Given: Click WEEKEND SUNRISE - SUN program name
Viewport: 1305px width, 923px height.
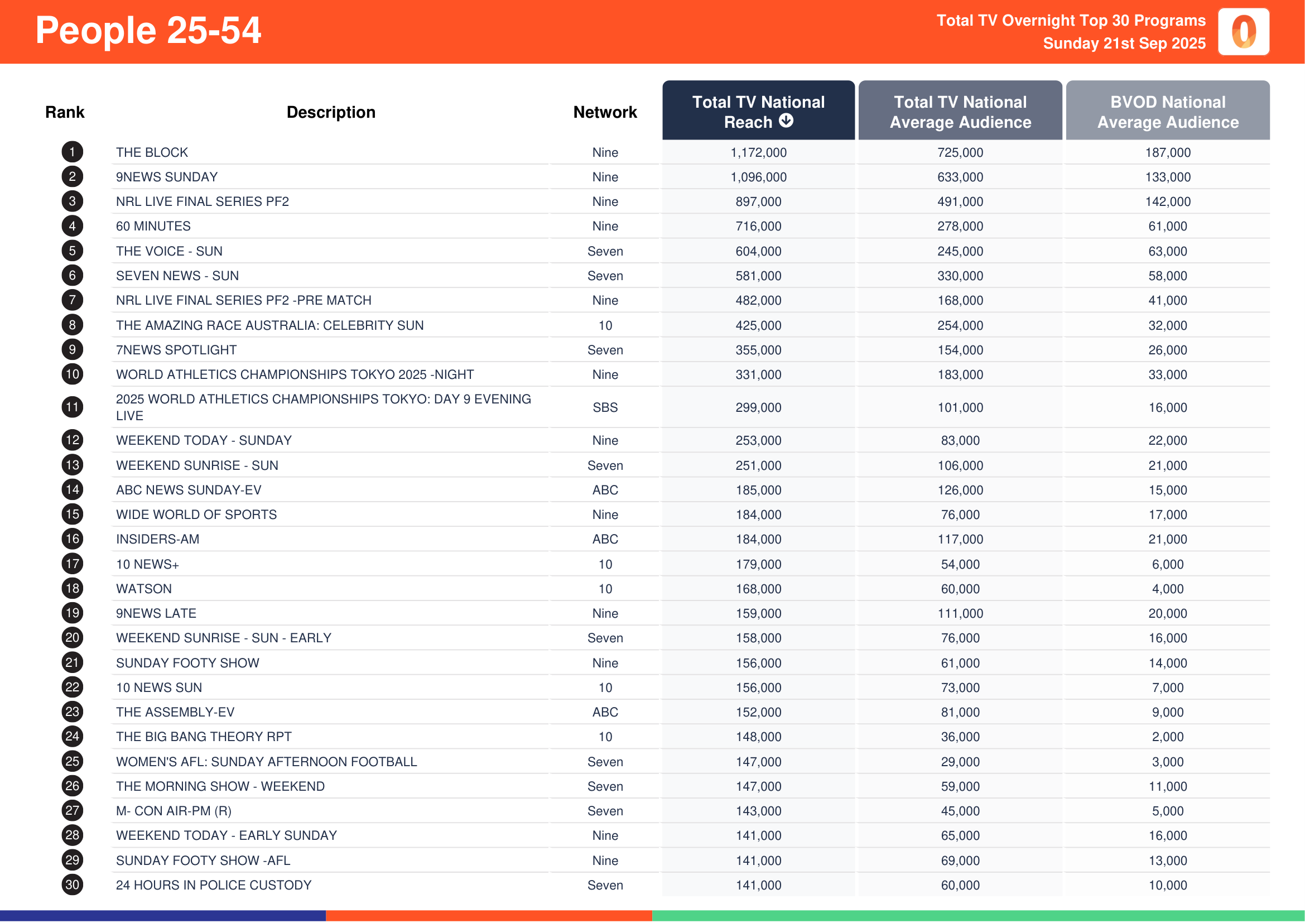Looking at the screenshot, I should pyautogui.click(x=196, y=465).
